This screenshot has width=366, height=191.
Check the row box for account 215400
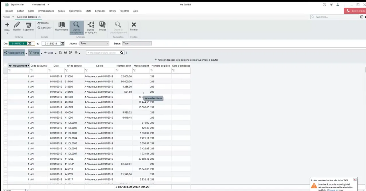tap(5, 82)
